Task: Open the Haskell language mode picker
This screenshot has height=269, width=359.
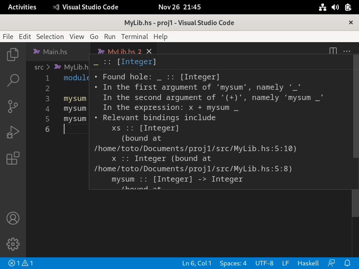Action: [308, 263]
